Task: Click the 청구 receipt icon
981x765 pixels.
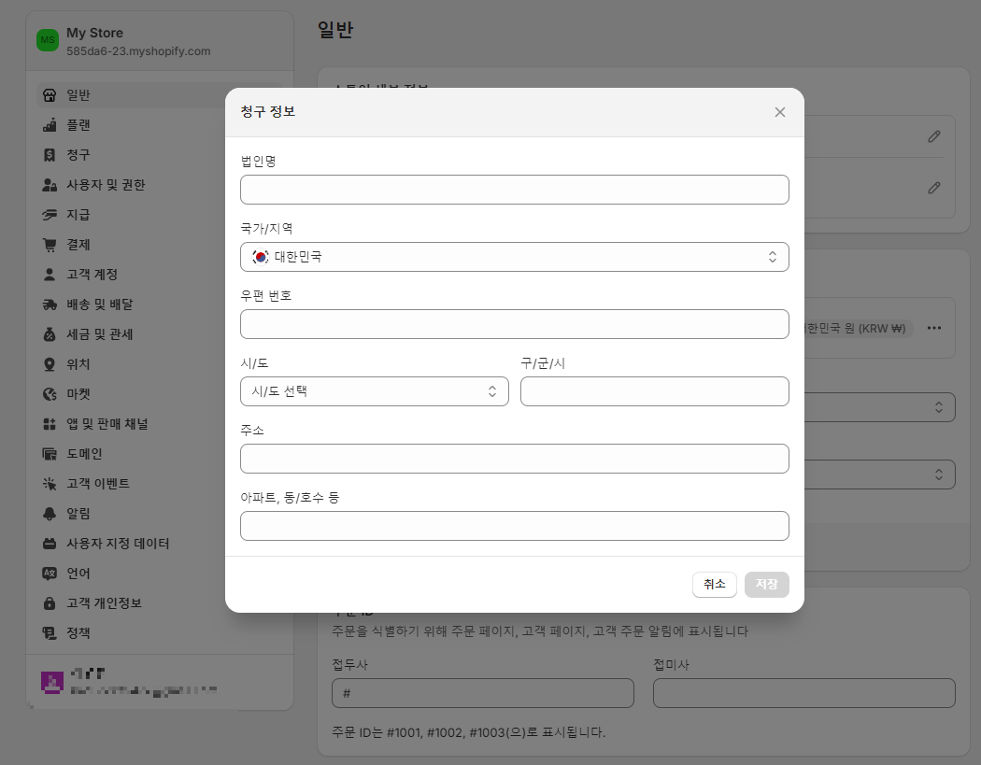Action: (x=50, y=155)
